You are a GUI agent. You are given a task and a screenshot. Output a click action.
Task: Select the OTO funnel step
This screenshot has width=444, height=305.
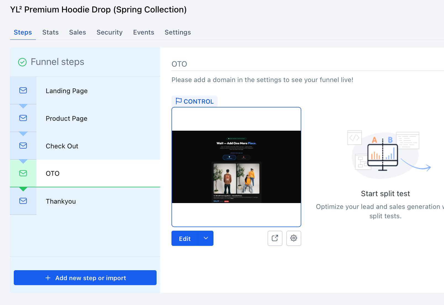pos(85,173)
